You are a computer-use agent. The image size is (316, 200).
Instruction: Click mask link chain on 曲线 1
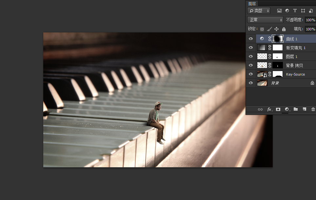270,39
